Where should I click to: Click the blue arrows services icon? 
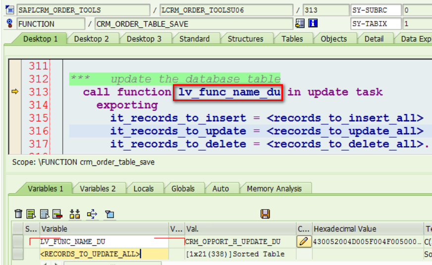point(92,214)
